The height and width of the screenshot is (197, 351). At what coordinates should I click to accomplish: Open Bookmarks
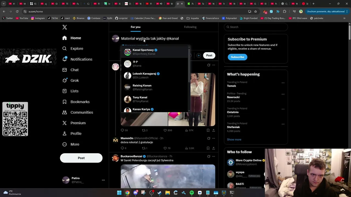(x=76, y=102)
